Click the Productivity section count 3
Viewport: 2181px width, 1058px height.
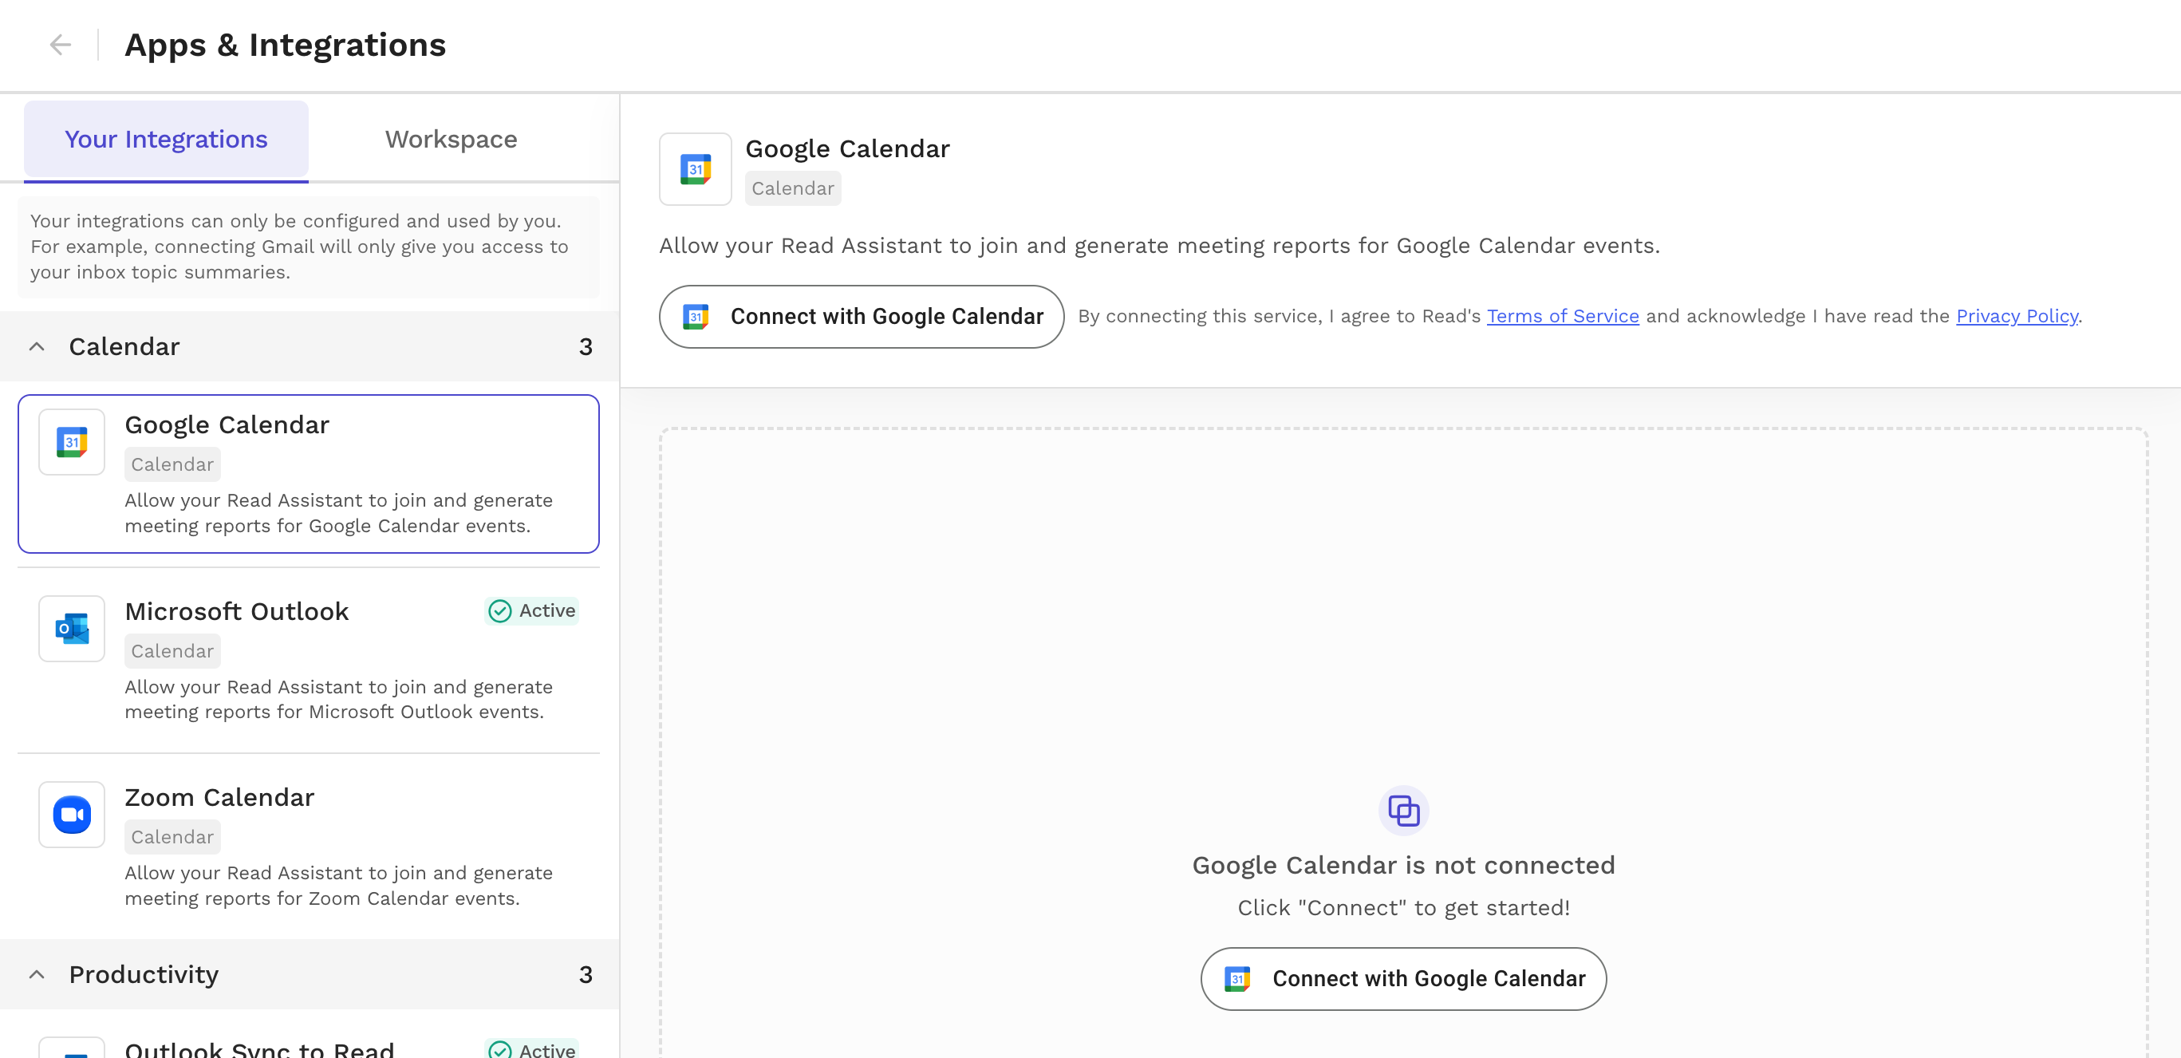585,974
